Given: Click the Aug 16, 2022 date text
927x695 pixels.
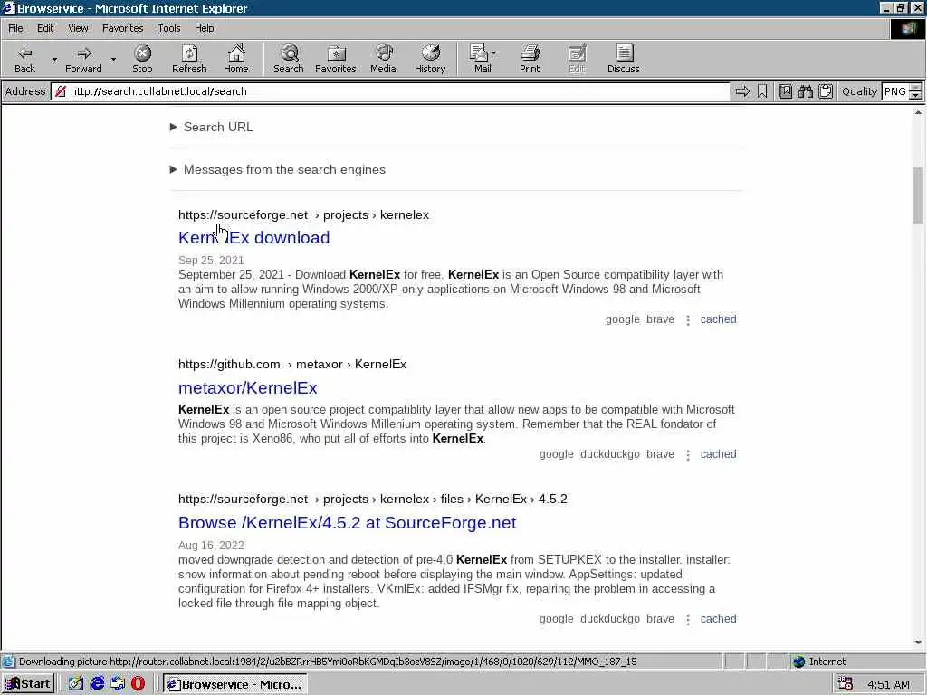Looking at the screenshot, I should (x=211, y=545).
